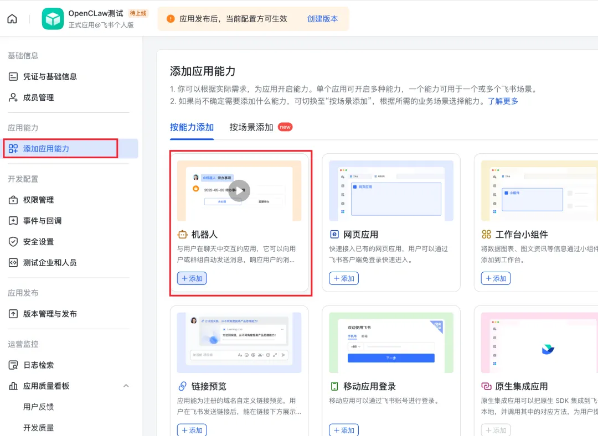Click the phone icon beside 移动应用登录
The image size is (598, 436).
[x=334, y=386]
